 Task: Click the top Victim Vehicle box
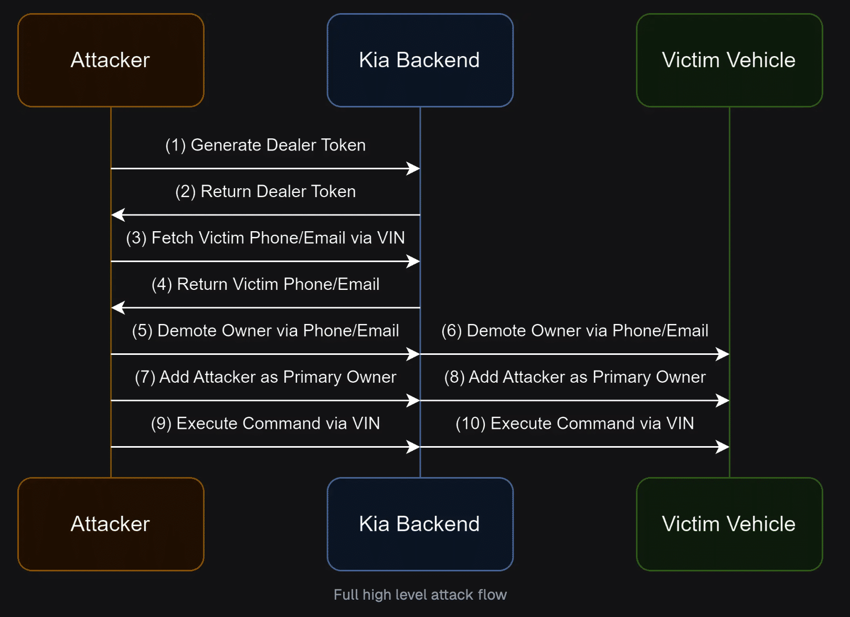729,60
